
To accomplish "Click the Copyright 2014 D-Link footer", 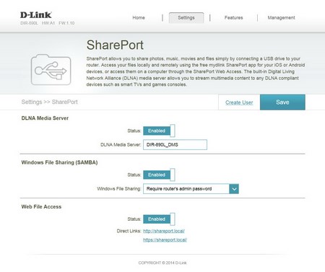I will [x=162, y=263].
